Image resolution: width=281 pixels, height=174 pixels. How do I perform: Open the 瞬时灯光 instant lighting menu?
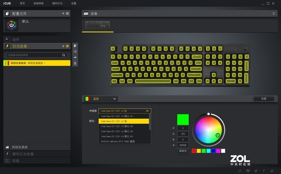point(57,4)
